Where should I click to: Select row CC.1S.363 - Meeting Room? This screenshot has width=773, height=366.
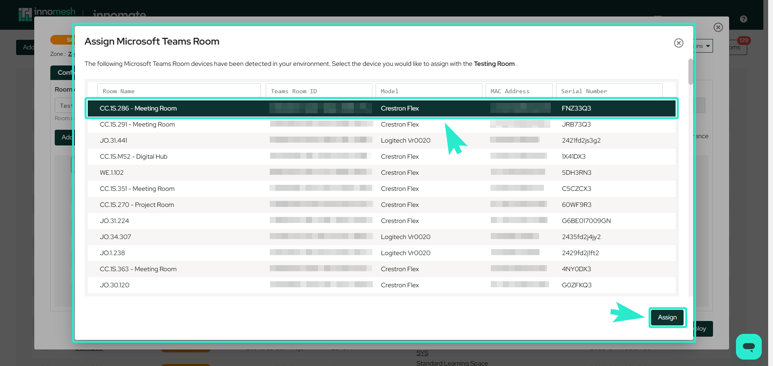click(x=381, y=269)
